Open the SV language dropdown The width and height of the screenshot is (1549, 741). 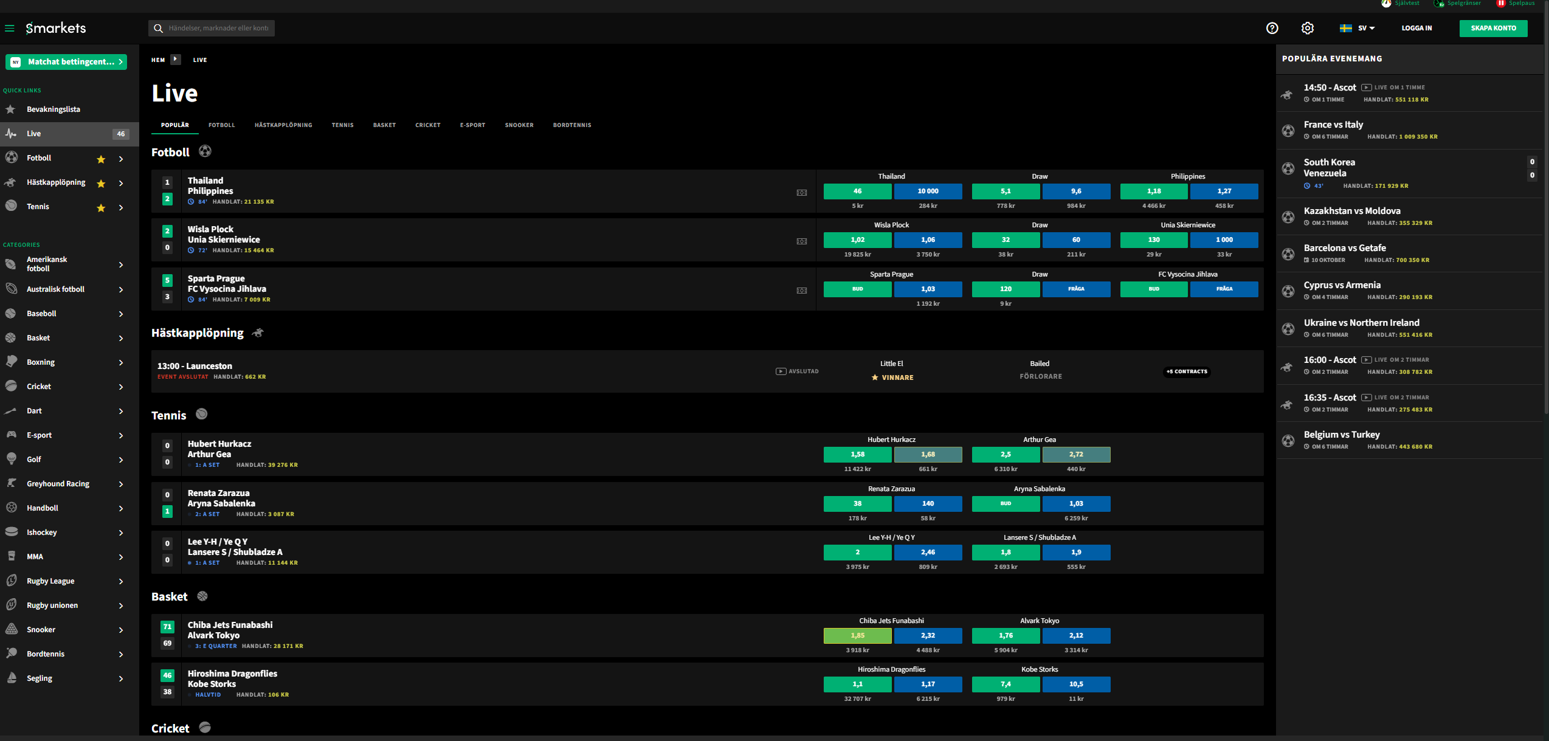pyautogui.click(x=1357, y=28)
